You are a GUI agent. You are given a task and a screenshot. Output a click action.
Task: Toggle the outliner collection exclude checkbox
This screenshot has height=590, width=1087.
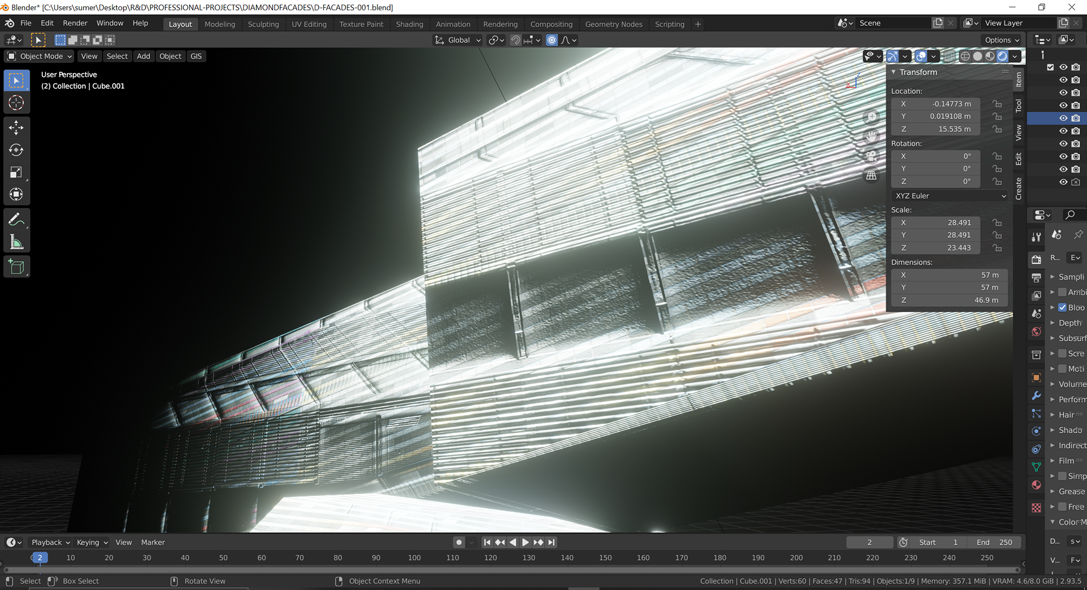[1051, 67]
